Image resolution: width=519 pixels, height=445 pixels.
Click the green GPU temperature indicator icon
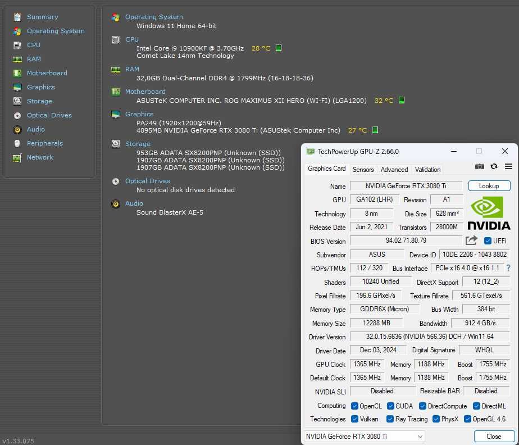(x=375, y=130)
